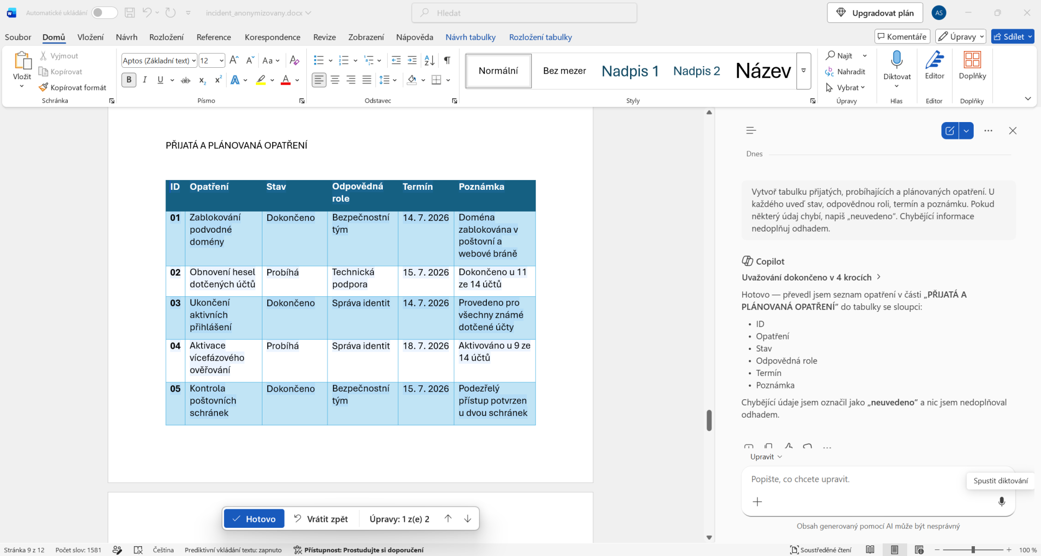Expand Copilot reasoning steps
This screenshot has height=556, width=1041.
(x=812, y=277)
